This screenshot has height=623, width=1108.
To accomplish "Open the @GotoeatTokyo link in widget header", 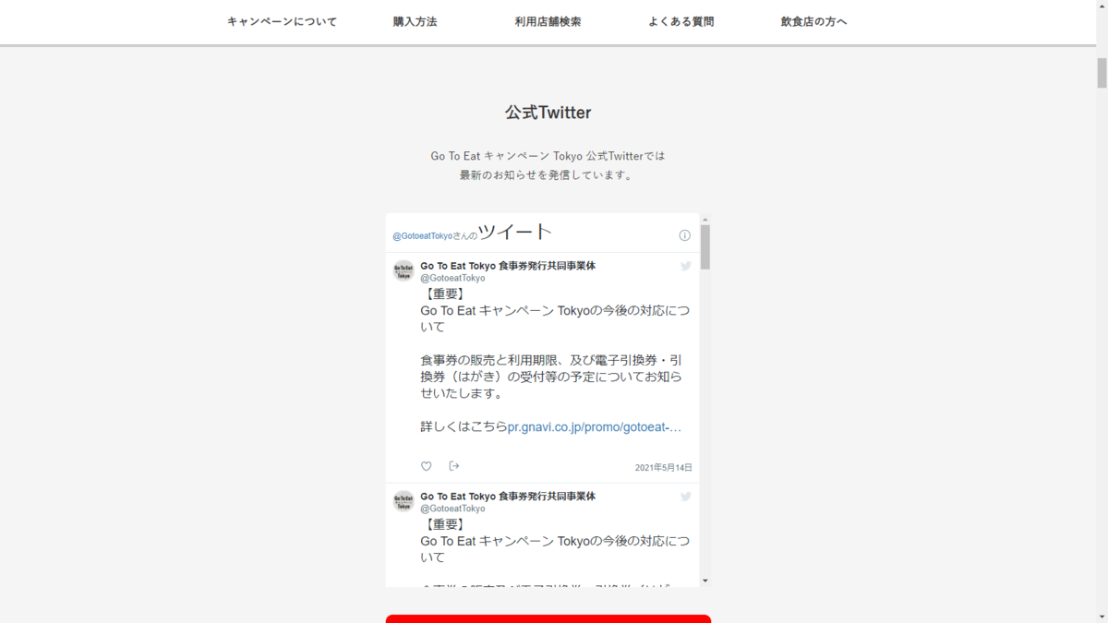I will [423, 236].
